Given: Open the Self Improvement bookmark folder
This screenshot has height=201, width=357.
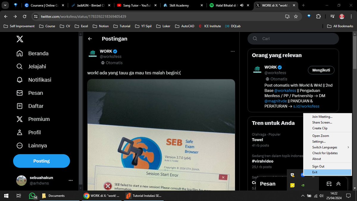Looking at the screenshot, I should tap(19, 26).
